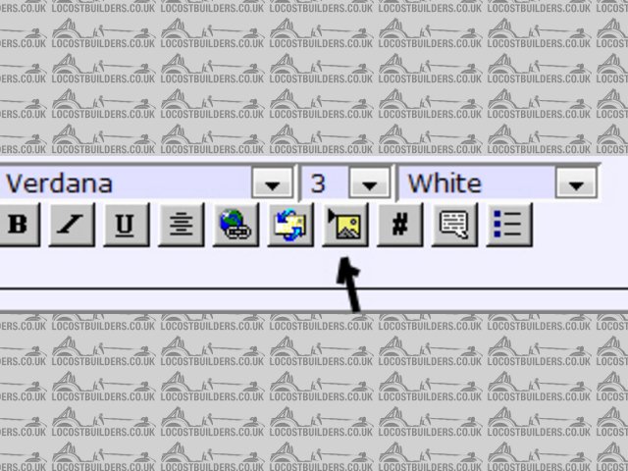Expand the font size dropdown arrow beside 3
The width and height of the screenshot is (628, 471).
[x=369, y=183]
